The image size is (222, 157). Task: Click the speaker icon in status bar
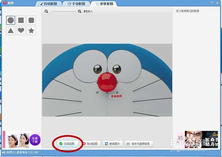point(4,152)
